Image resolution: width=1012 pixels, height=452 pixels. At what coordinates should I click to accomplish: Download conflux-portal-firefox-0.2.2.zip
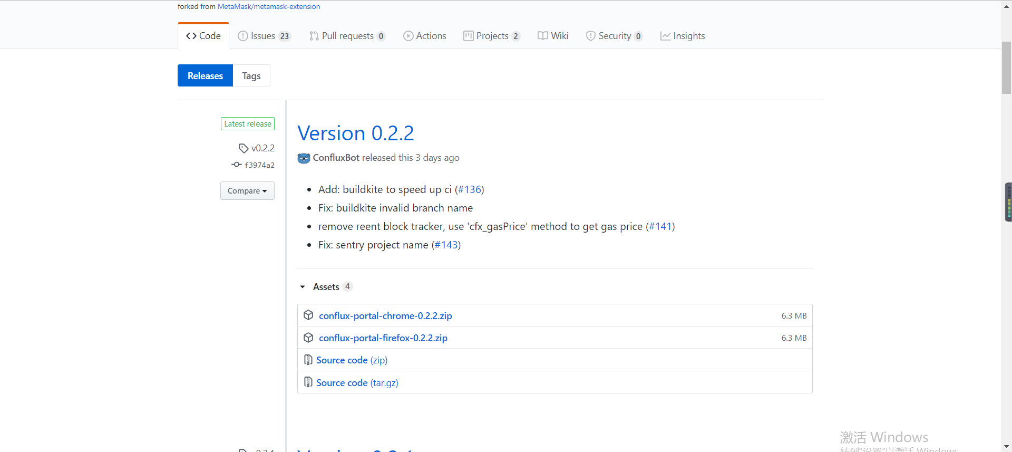383,338
